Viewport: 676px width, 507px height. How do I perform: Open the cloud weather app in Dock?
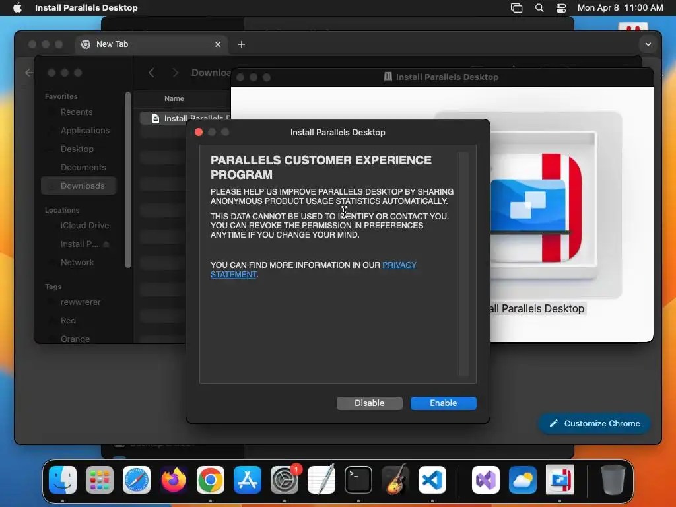click(x=523, y=480)
